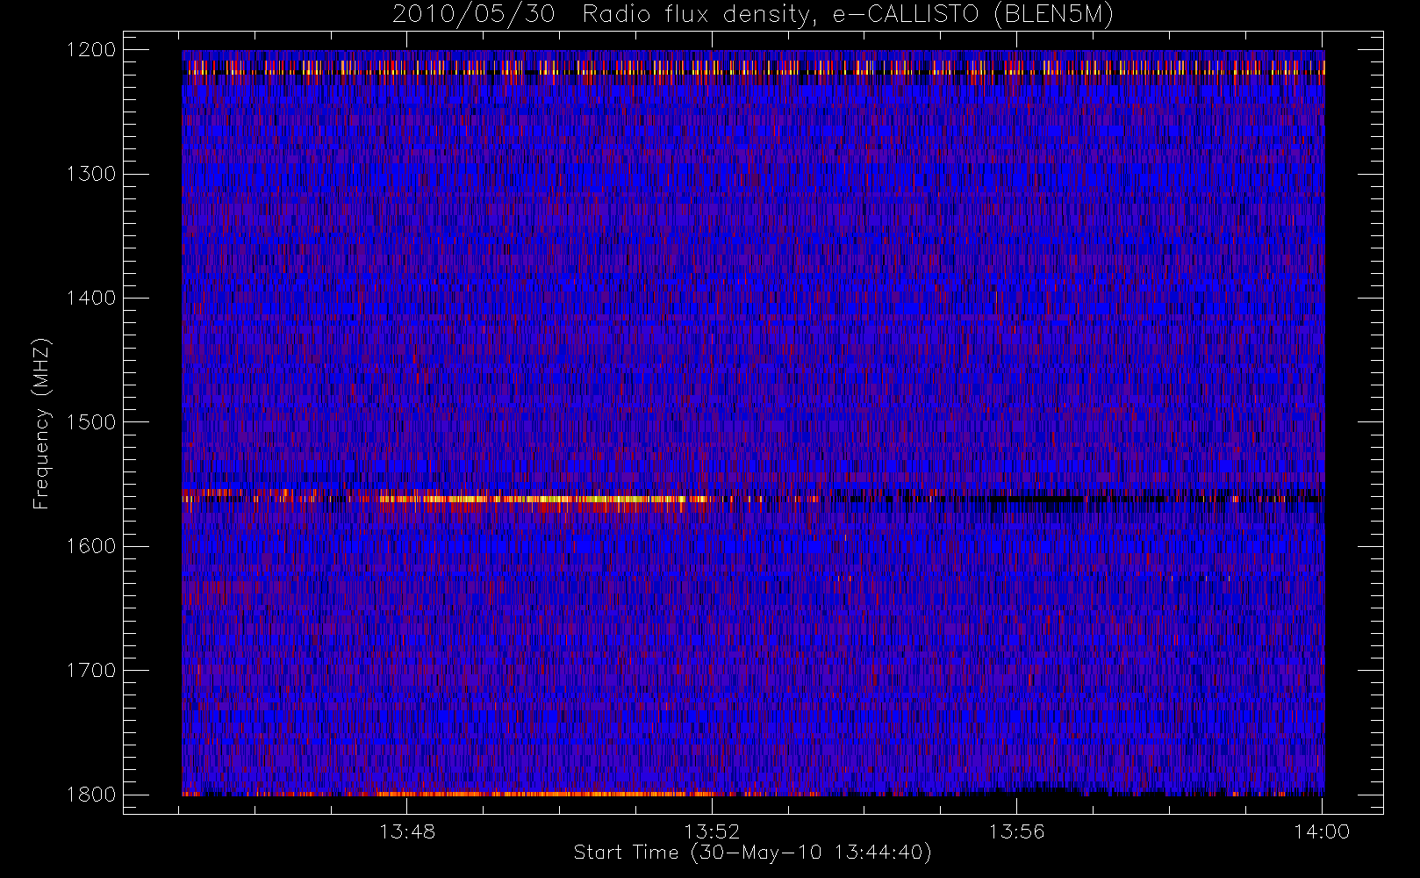Click the 13:48 time tick label
The width and height of the screenshot is (1420, 878).
tap(407, 831)
